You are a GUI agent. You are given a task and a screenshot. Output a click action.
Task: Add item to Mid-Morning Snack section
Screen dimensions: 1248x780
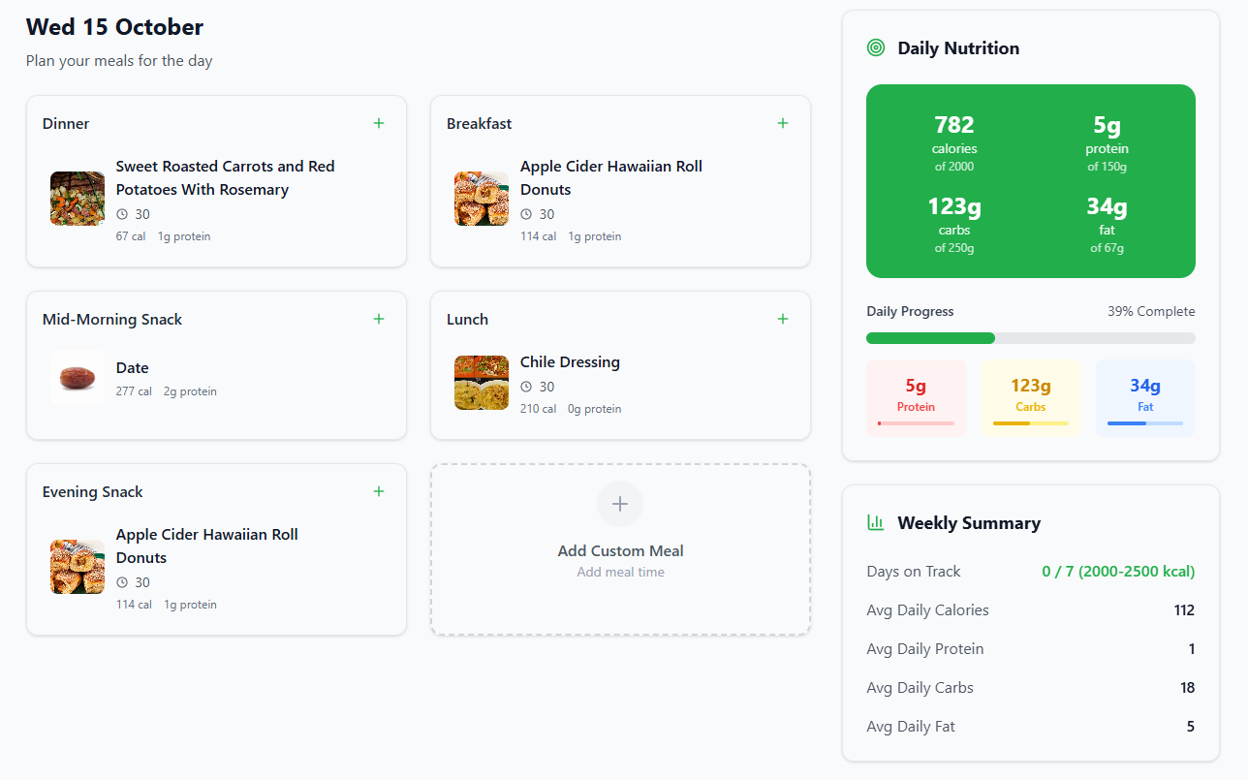click(x=379, y=319)
